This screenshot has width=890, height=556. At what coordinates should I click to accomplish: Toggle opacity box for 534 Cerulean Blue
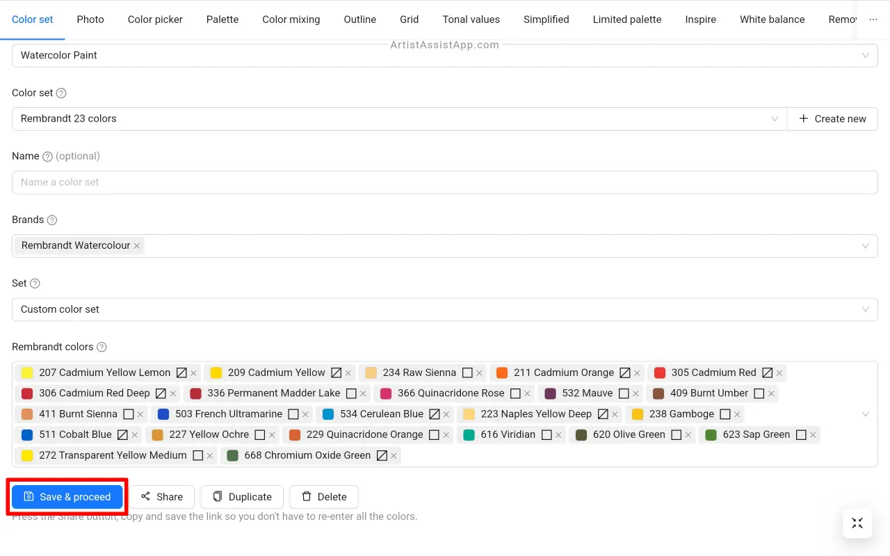(435, 414)
